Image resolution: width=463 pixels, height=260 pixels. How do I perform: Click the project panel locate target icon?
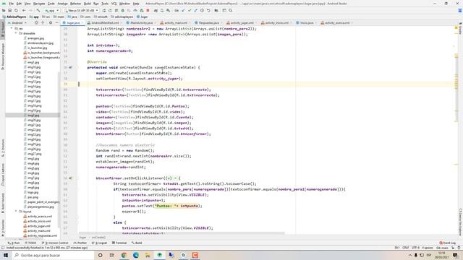click(36, 22)
